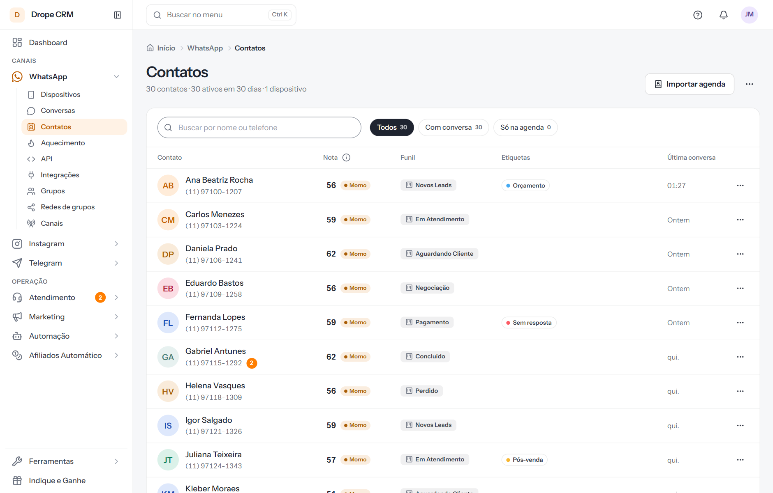Click the Automação robot icon
The height and width of the screenshot is (493, 773).
(17, 336)
